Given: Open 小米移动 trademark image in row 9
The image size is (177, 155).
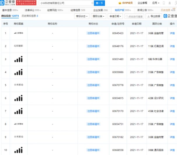Looking at the screenshot, I should [x=18, y=137].
